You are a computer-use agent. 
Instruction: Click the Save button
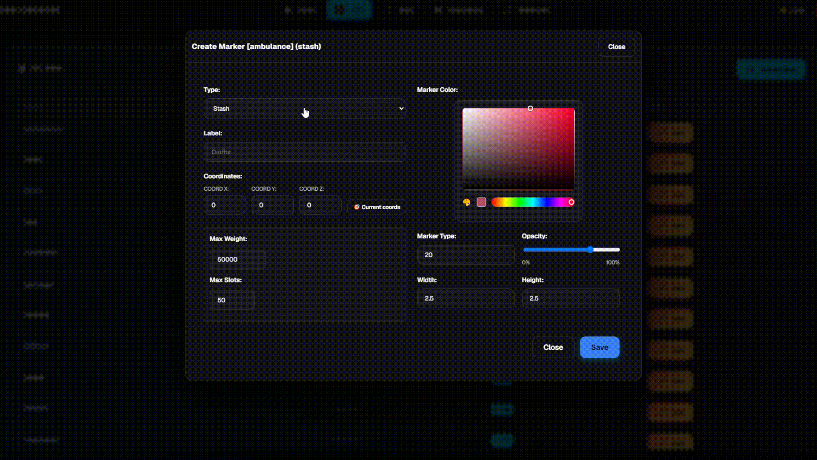(x=600, y=347)
